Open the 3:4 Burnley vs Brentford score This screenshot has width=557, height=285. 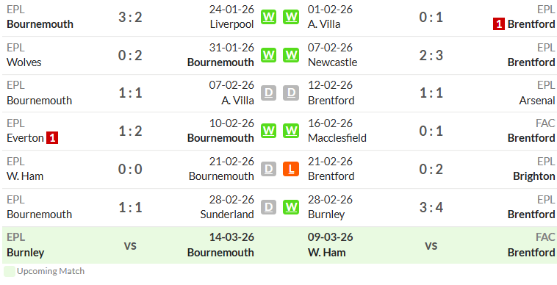click(x=431, y=207)
